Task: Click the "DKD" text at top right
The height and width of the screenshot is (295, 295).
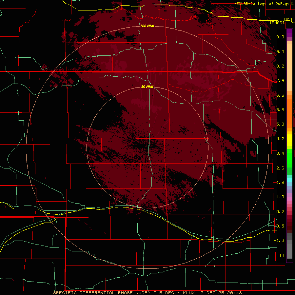Action: click(288, 19)
